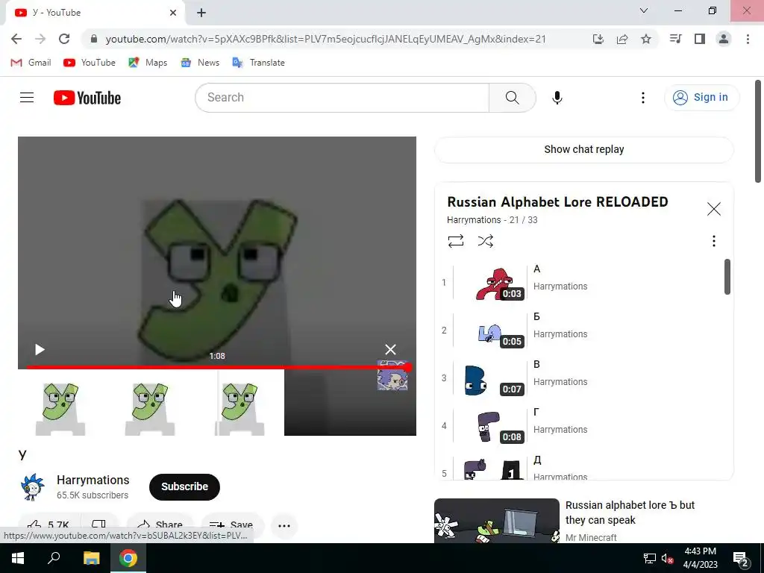Viewport: 764px width, 573px height.
Task: Close the playlist panel
Action: point(714,209)
